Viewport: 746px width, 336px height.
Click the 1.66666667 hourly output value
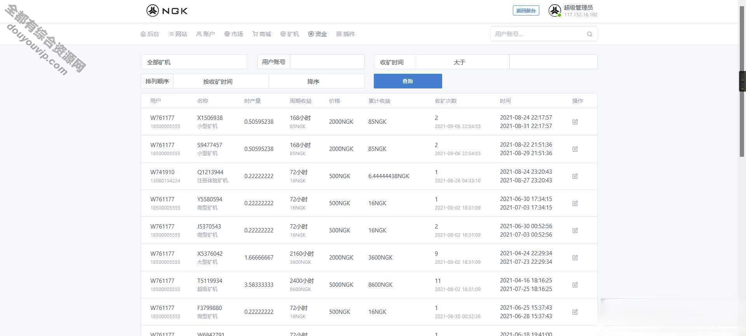pos(259,258)
